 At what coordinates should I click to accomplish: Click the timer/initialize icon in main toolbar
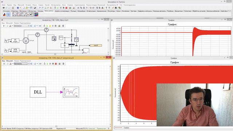click(x=55, y=8)
